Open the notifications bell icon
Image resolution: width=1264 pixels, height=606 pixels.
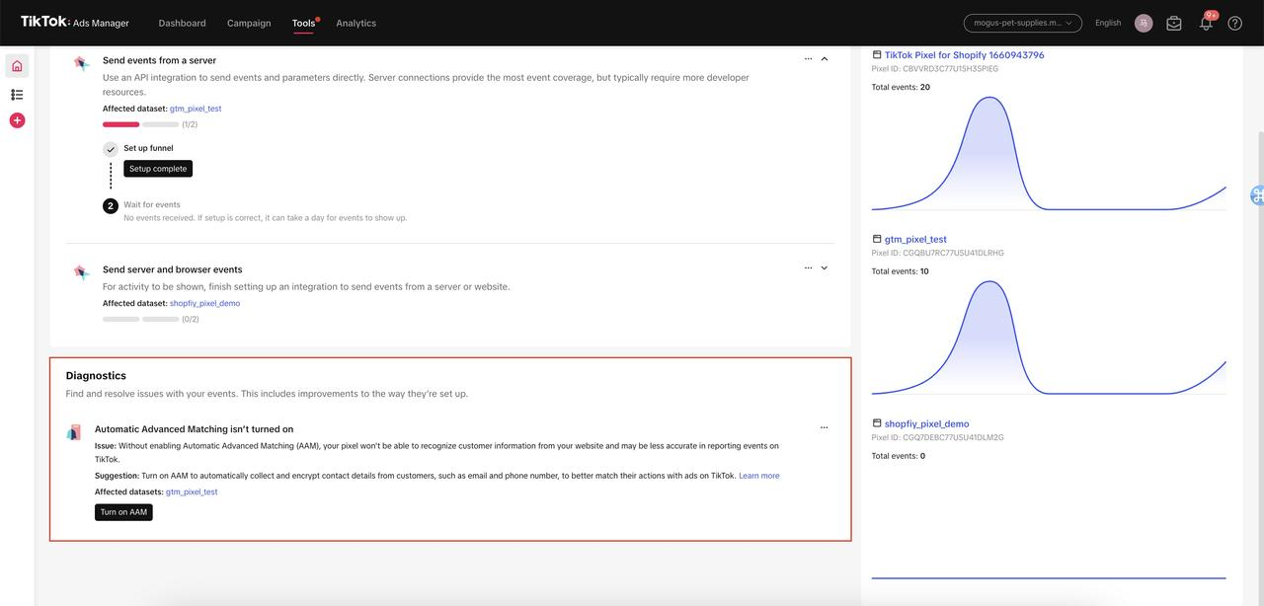1206,23
